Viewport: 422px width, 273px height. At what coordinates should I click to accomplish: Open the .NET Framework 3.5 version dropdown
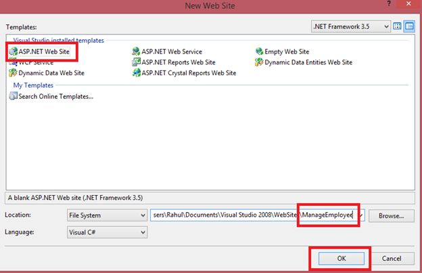pos(351,26)
